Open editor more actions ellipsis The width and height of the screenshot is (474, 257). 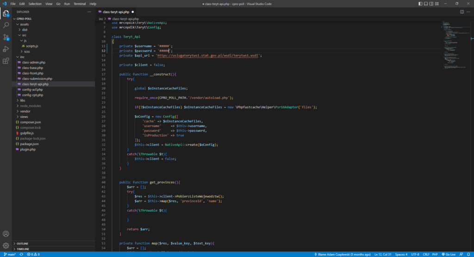click(x=468, y=12)
